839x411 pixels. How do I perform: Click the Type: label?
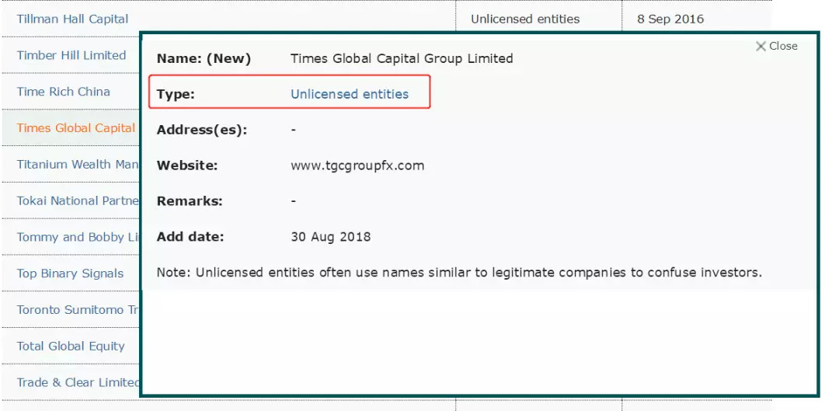176,95
